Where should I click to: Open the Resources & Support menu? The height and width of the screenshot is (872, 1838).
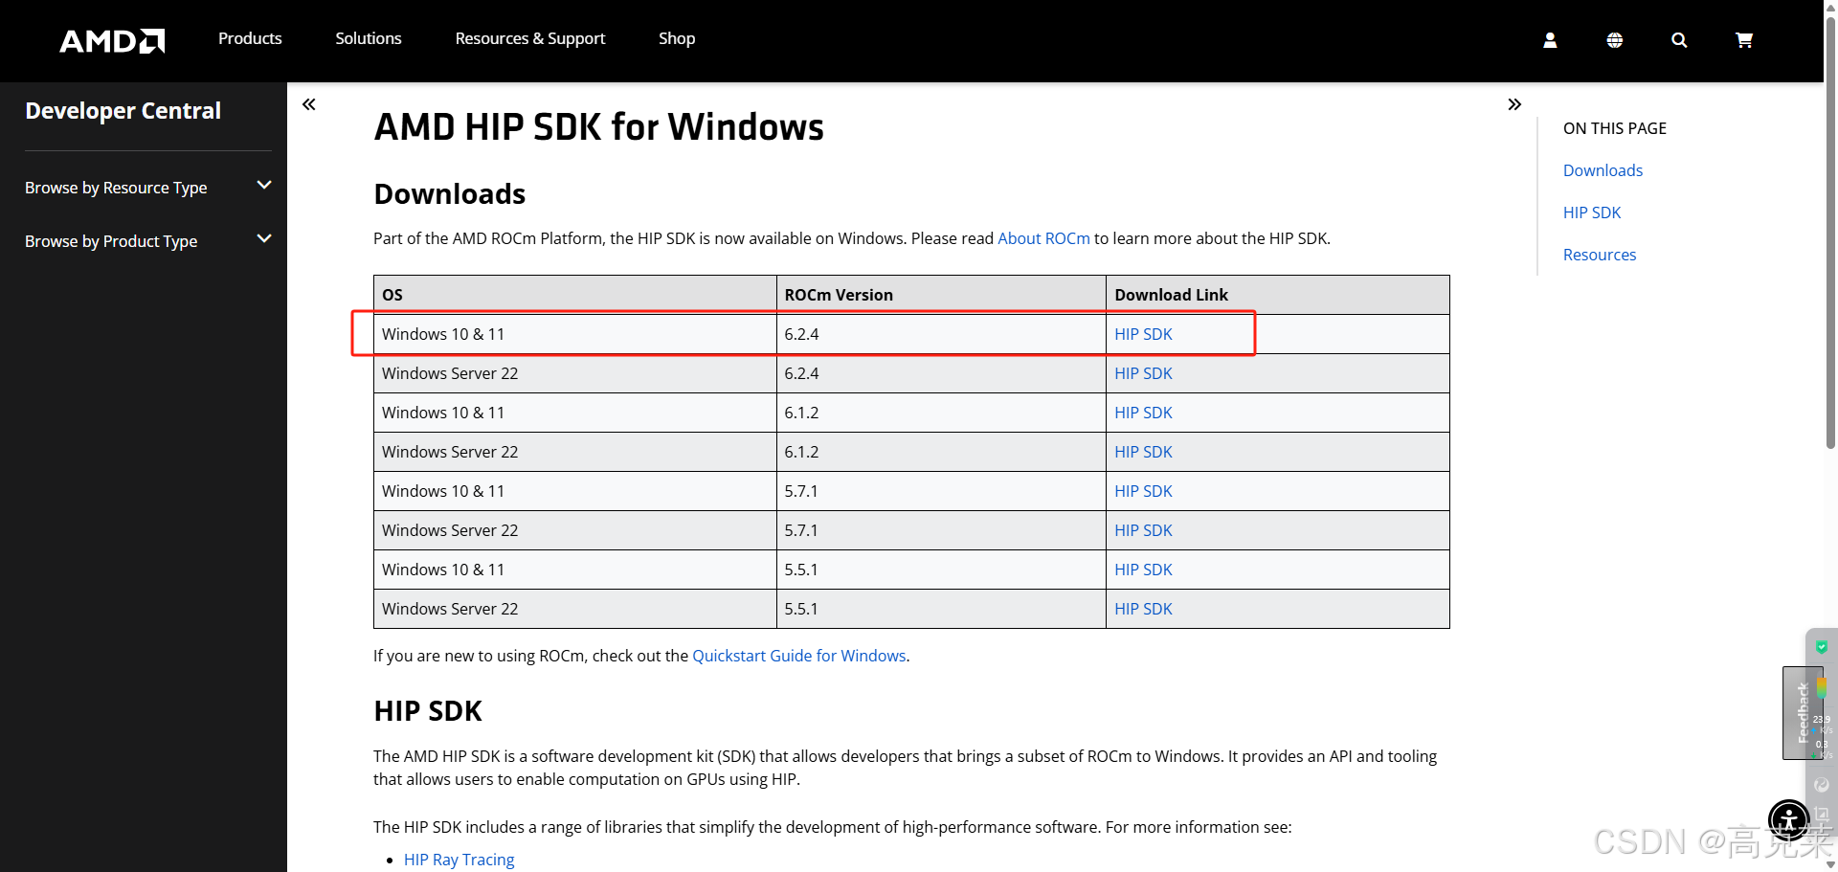(x=529, y=39)
